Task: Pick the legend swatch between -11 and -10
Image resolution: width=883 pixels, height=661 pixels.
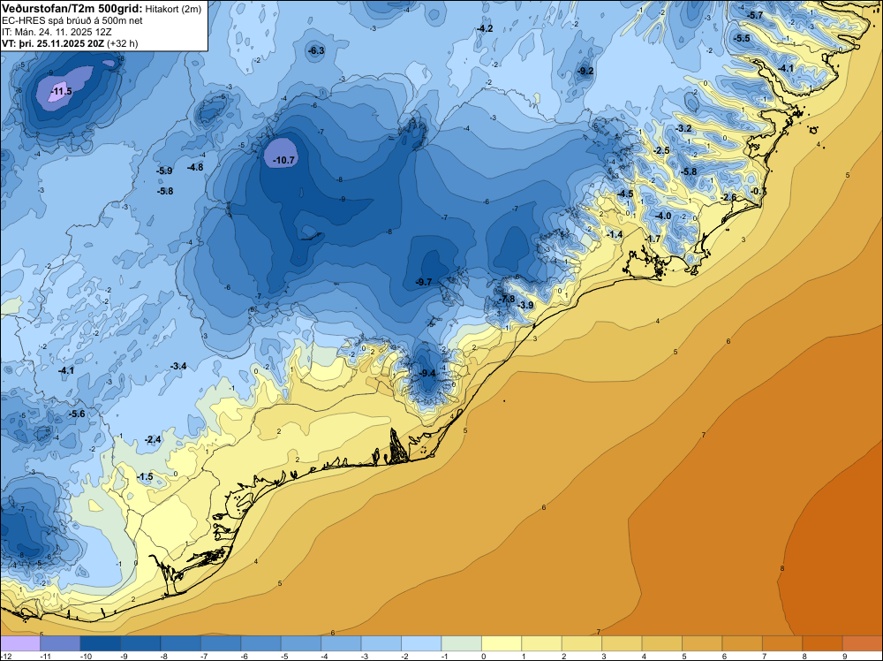Action: pyautogui.click(x=60, y=643)
